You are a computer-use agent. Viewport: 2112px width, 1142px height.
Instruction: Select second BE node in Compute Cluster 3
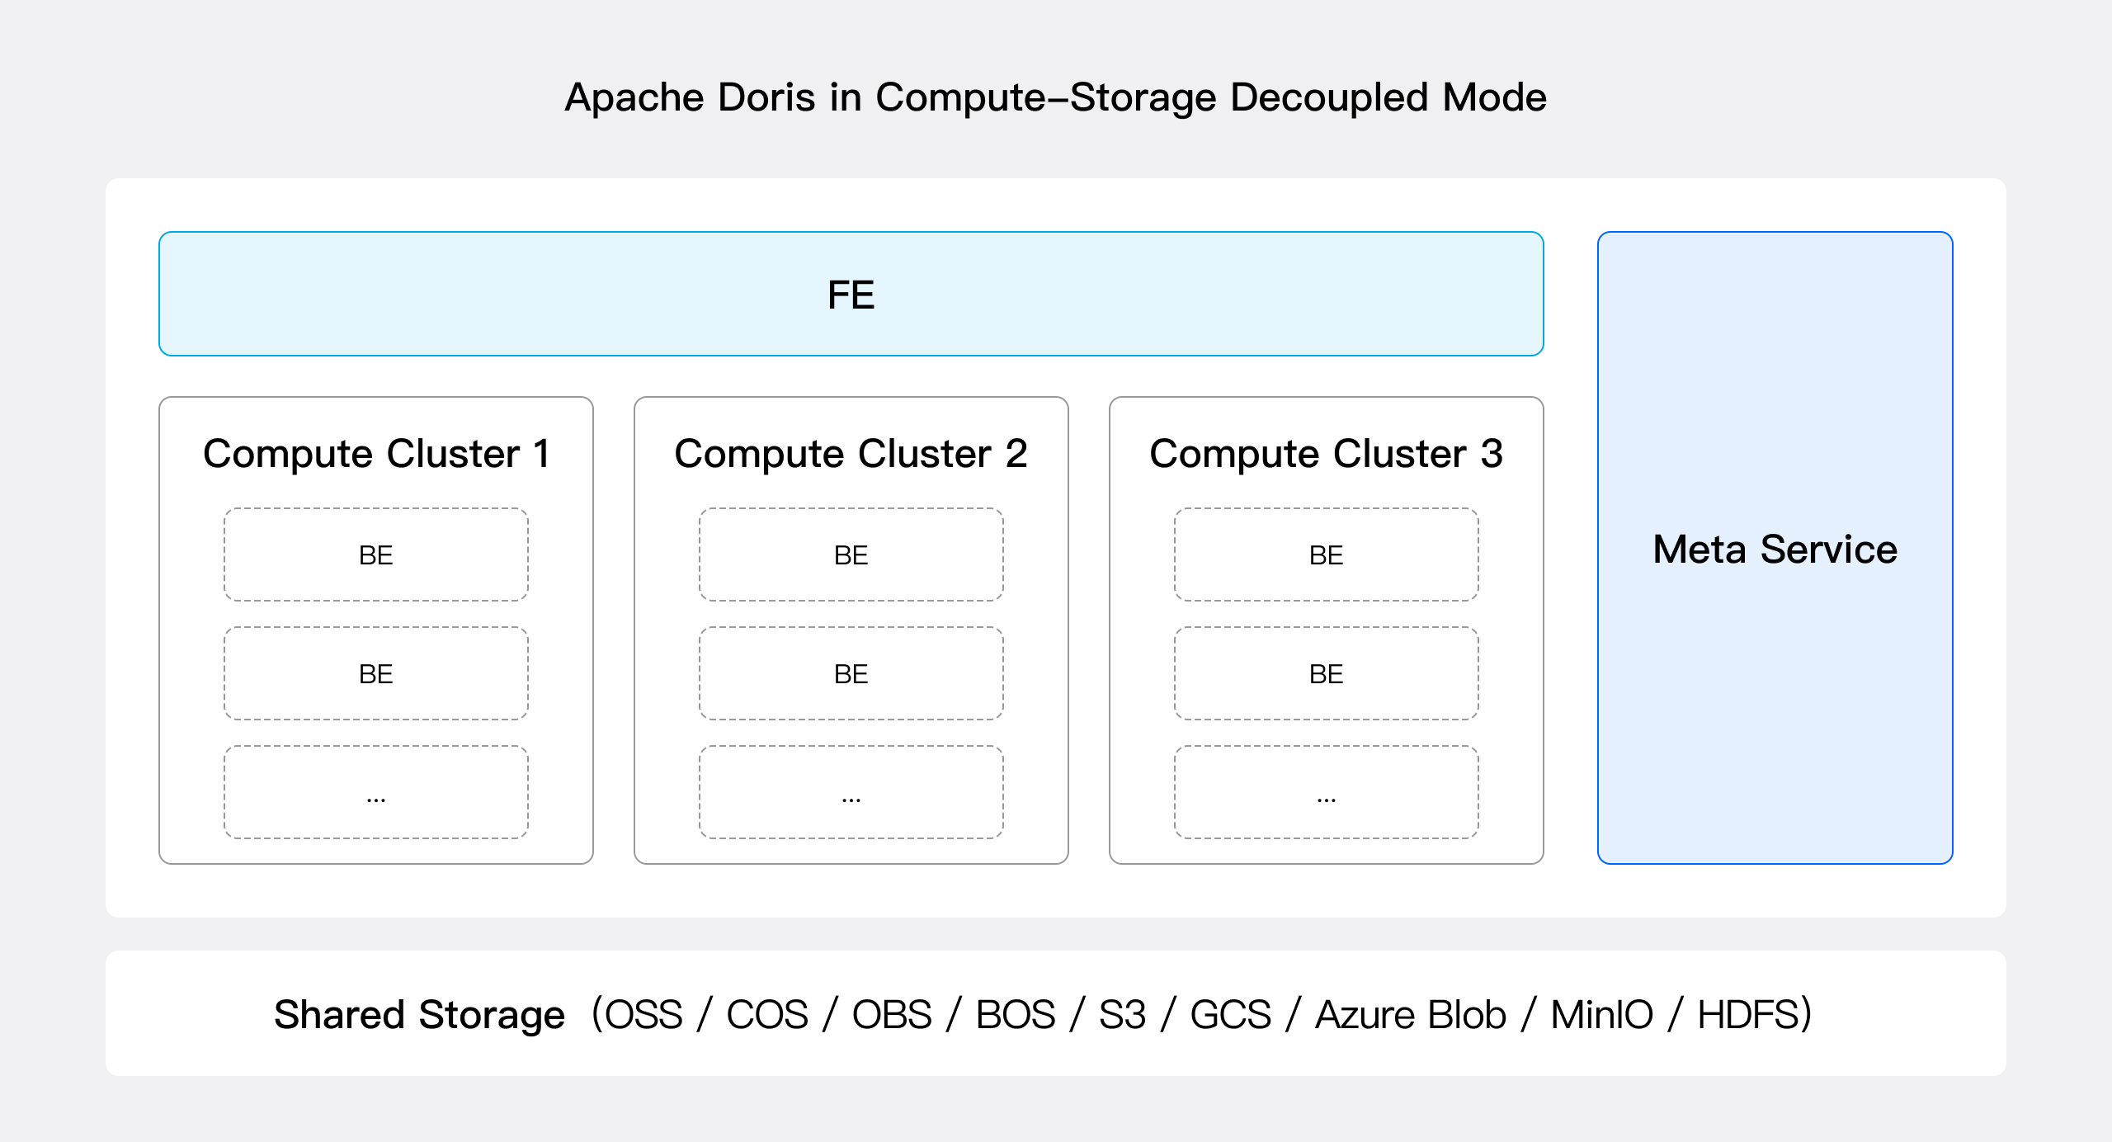click(x=1327, y=673)
